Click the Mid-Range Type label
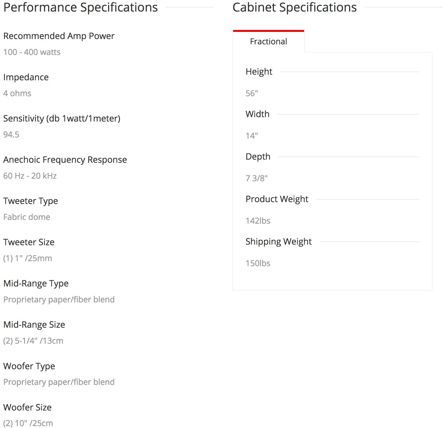The width and height of the screenshot is (445, 428). click(x=36, y=283)
